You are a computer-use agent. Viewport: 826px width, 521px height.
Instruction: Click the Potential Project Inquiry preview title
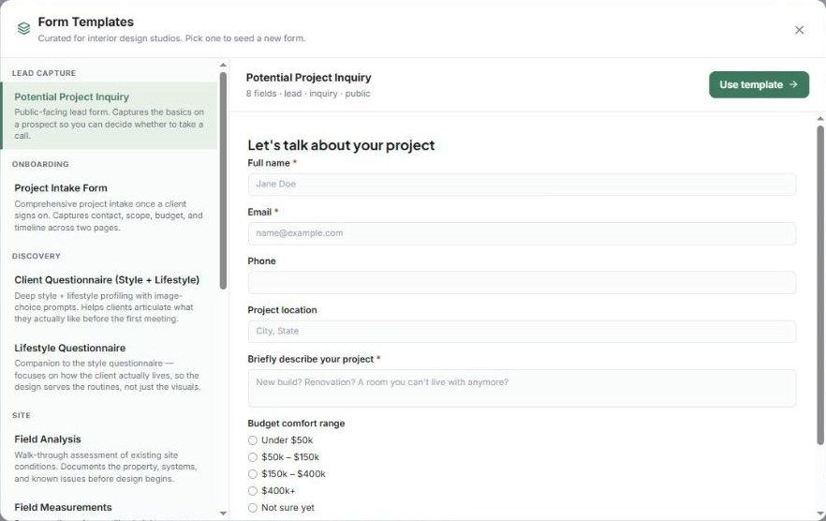coord(309,78)
